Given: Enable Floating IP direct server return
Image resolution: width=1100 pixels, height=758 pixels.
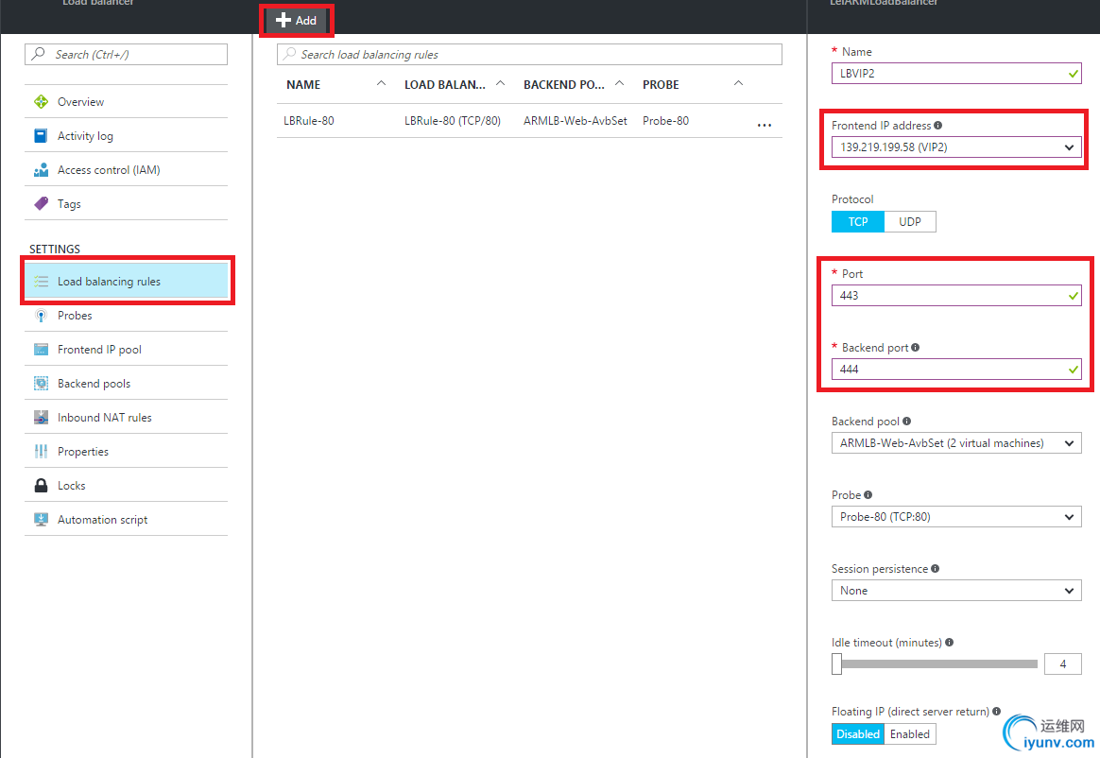Looking at the screenshot, I should pyautogui.click(x=910, y=734).
